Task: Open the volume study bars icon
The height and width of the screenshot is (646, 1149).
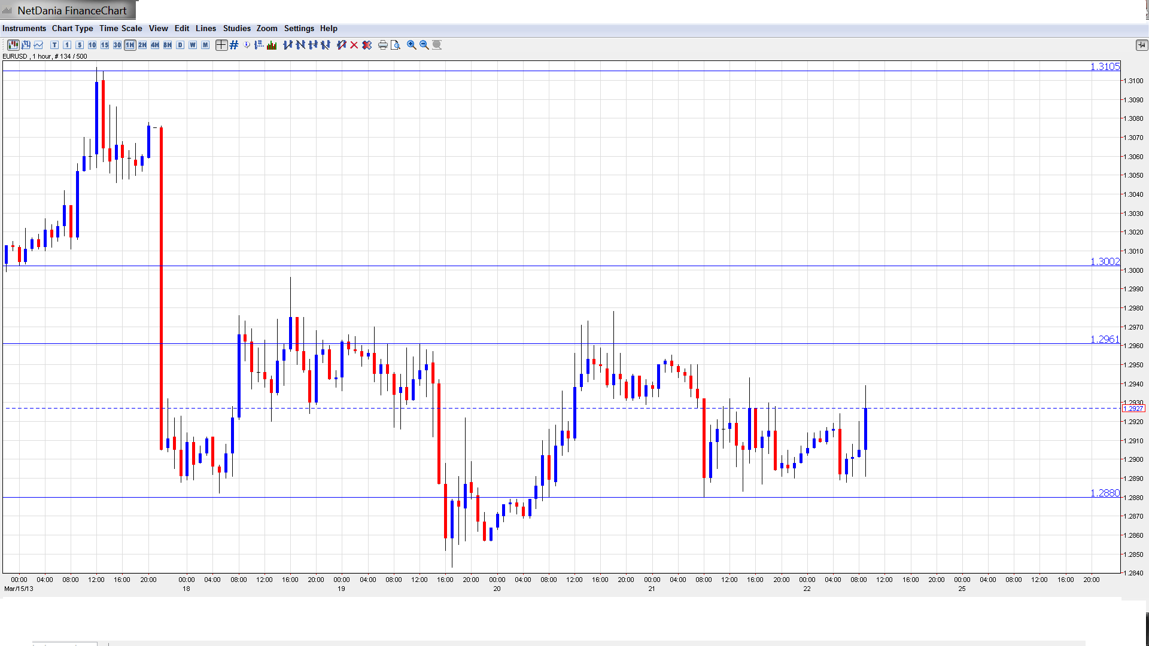Action: (272, 45)
